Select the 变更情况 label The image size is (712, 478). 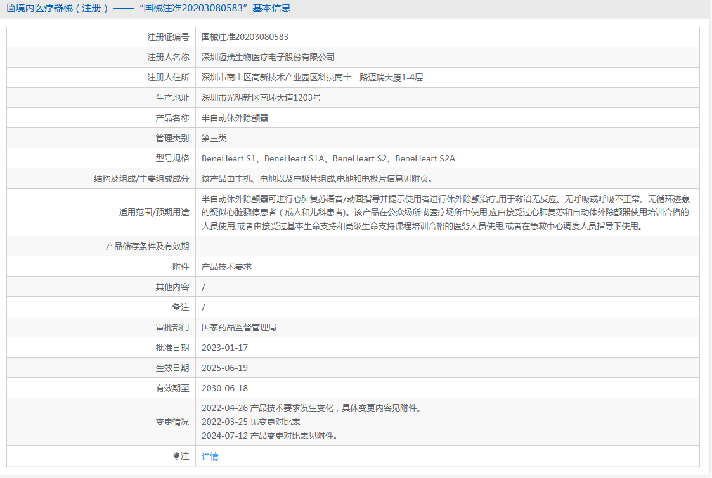tap(172, 422)
